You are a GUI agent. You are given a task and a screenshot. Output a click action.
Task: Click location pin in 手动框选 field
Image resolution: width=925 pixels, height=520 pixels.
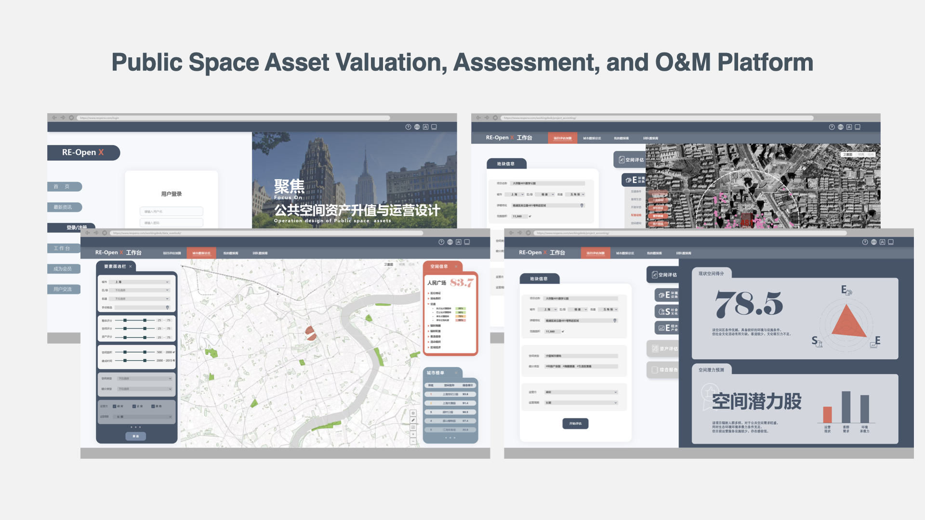click(168, 307)
